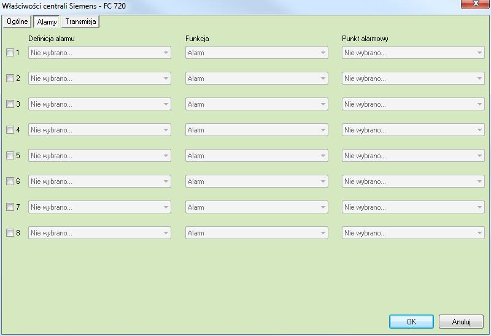491x336 pixels.
Task: Open Punkt alarmowy dropdown in row 1
Action: 413,53
